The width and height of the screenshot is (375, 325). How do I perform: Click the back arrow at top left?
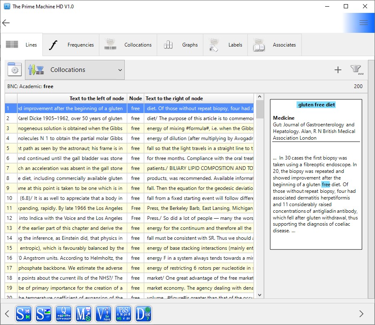tap(6, 23)
